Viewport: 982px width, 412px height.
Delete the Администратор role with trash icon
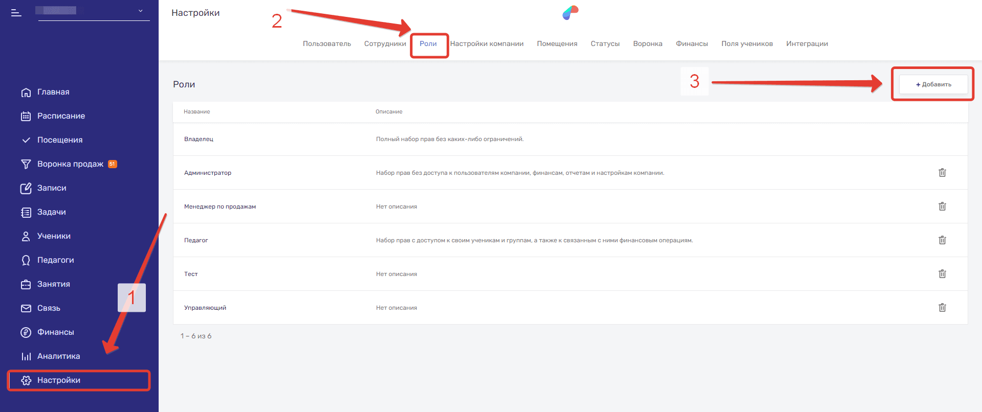[942, 173]
